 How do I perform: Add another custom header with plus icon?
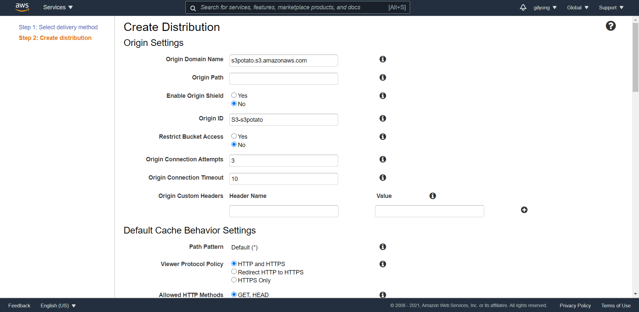click(524, 210)
